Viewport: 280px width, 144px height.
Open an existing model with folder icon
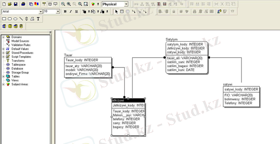click(10, 4)
